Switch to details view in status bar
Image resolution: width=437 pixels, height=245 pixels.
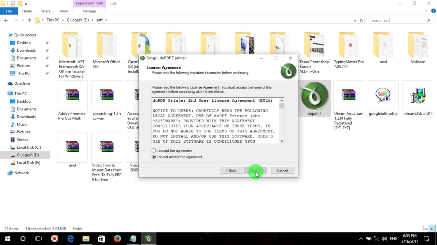(x=425, y=229)
